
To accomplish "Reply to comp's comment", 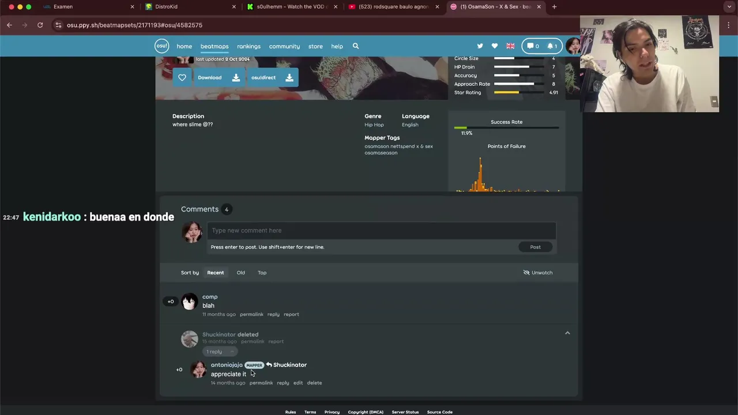I will [273, 314].
